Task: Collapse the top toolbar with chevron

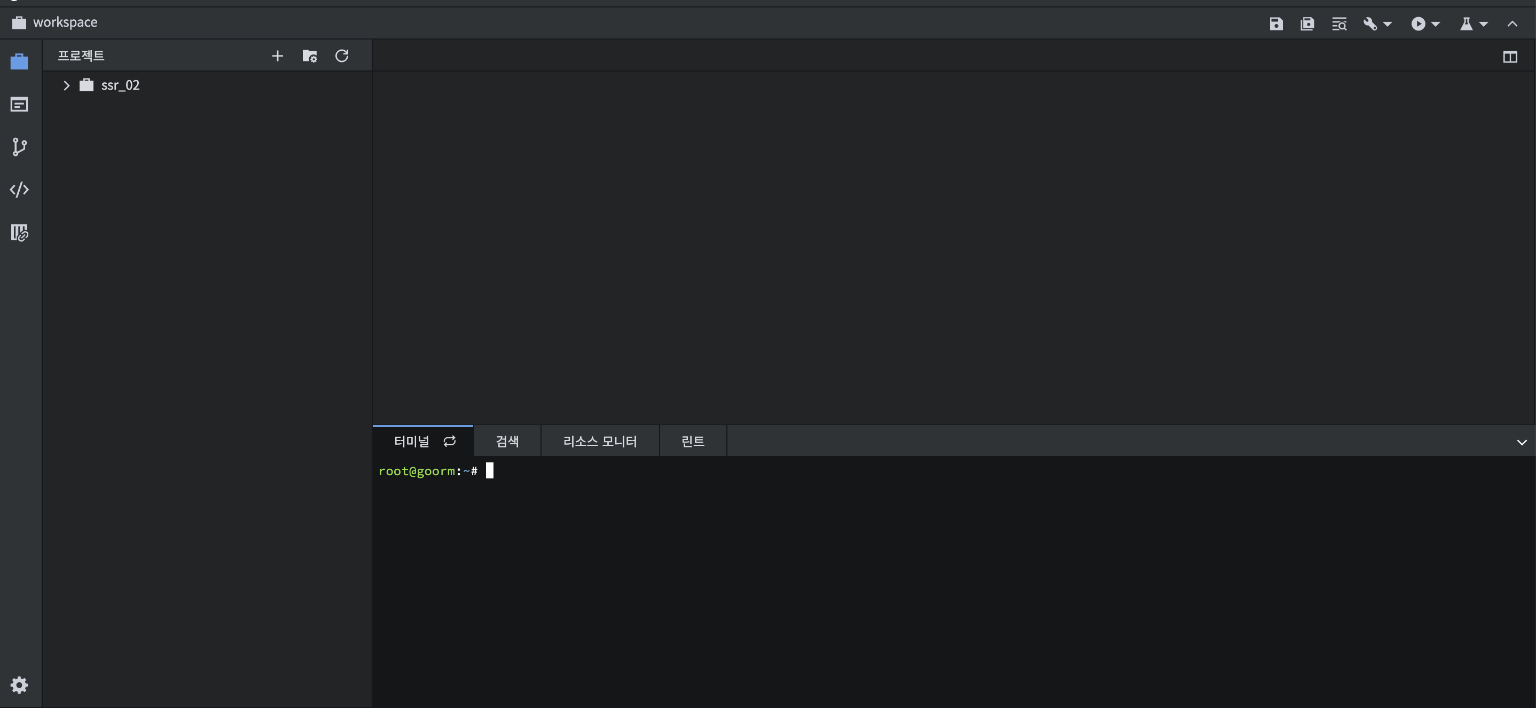Action: click(x=1512, y=24)
